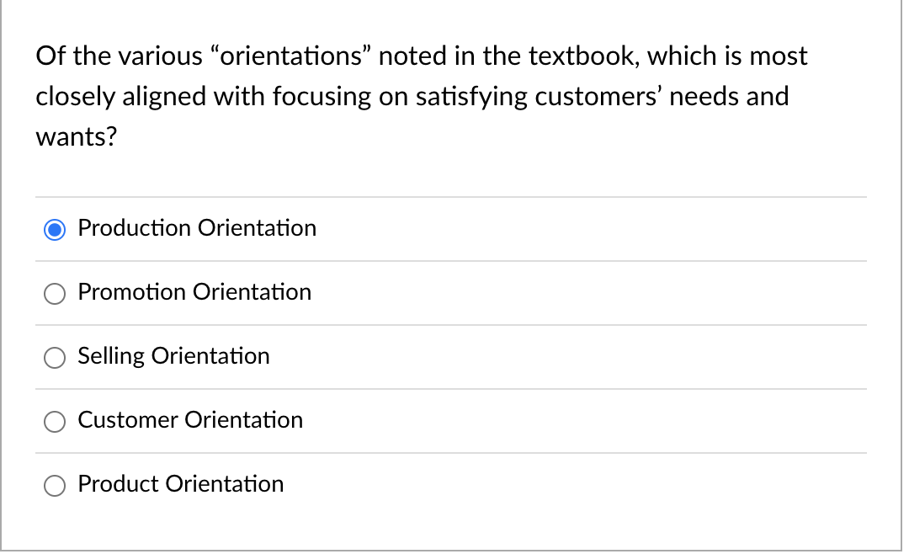This screenshot has height=554, width=909.
Task: Click the currently selected Production Orientation option
Action: coord(54,228)
